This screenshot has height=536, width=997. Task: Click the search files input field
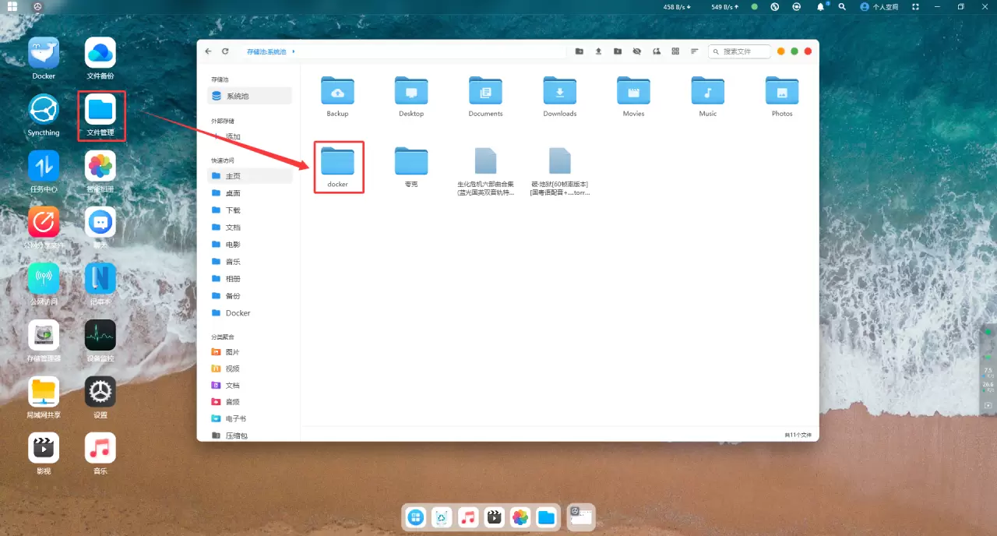coord(742,51)
